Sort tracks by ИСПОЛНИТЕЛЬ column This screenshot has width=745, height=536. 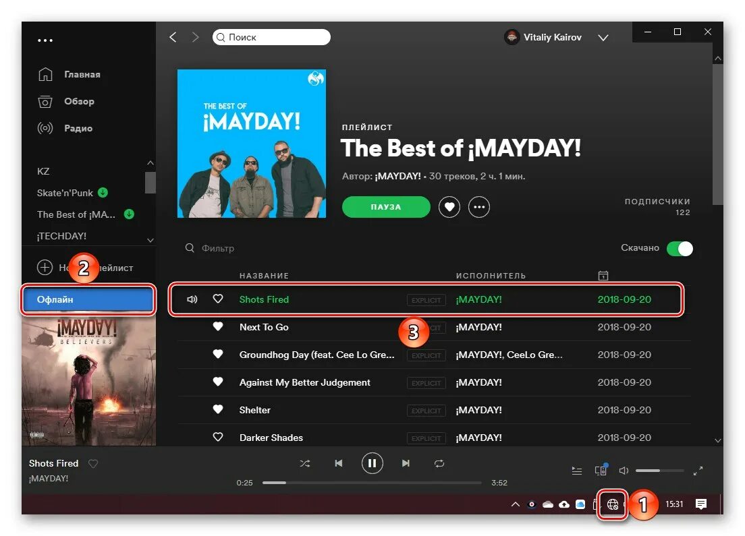[491, 276]
